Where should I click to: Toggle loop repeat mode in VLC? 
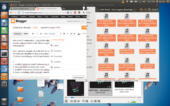pos(95,101)
